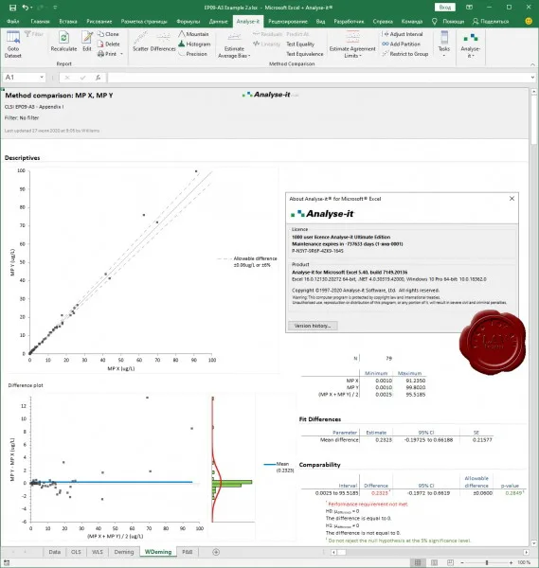Screen dimensions: 539x568
Task: Click the smiley feedback icon
Action: pyautogui.click(x=529, y=22)
